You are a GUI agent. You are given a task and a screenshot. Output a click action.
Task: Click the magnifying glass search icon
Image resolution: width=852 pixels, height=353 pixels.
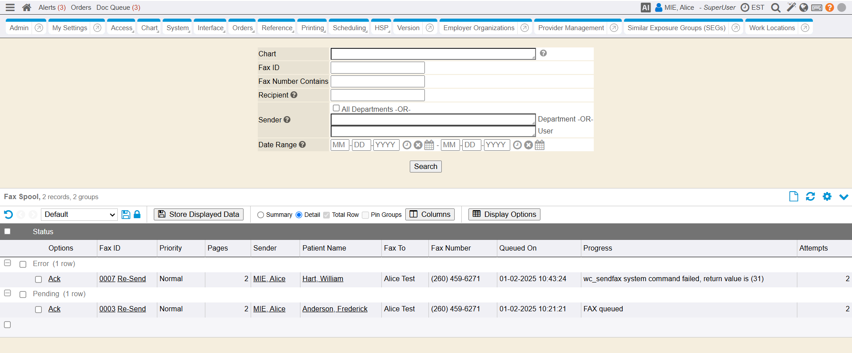(x=776, y=8)
